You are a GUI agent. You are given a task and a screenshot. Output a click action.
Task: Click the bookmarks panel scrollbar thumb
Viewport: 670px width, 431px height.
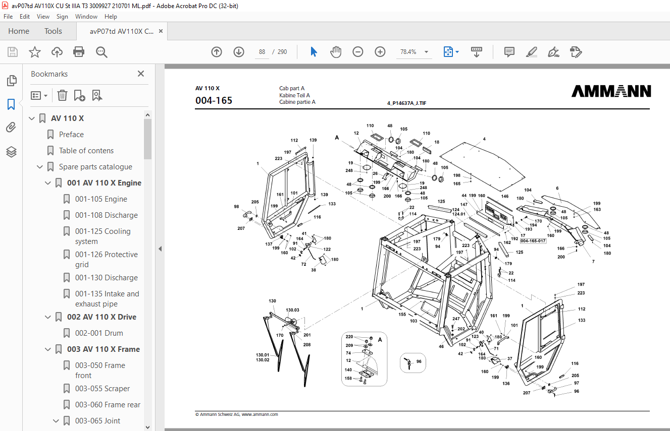pyautogui.click(x=147, y=139)
